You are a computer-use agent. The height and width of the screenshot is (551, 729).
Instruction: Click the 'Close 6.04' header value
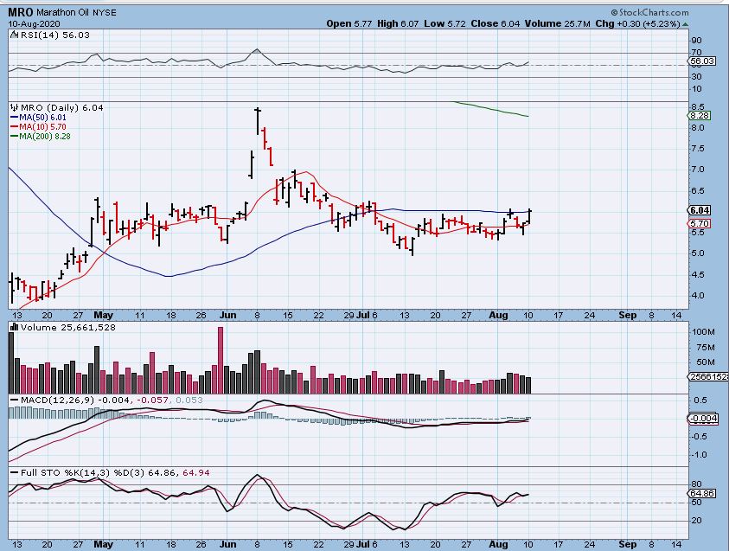click(x=496, y=23)
